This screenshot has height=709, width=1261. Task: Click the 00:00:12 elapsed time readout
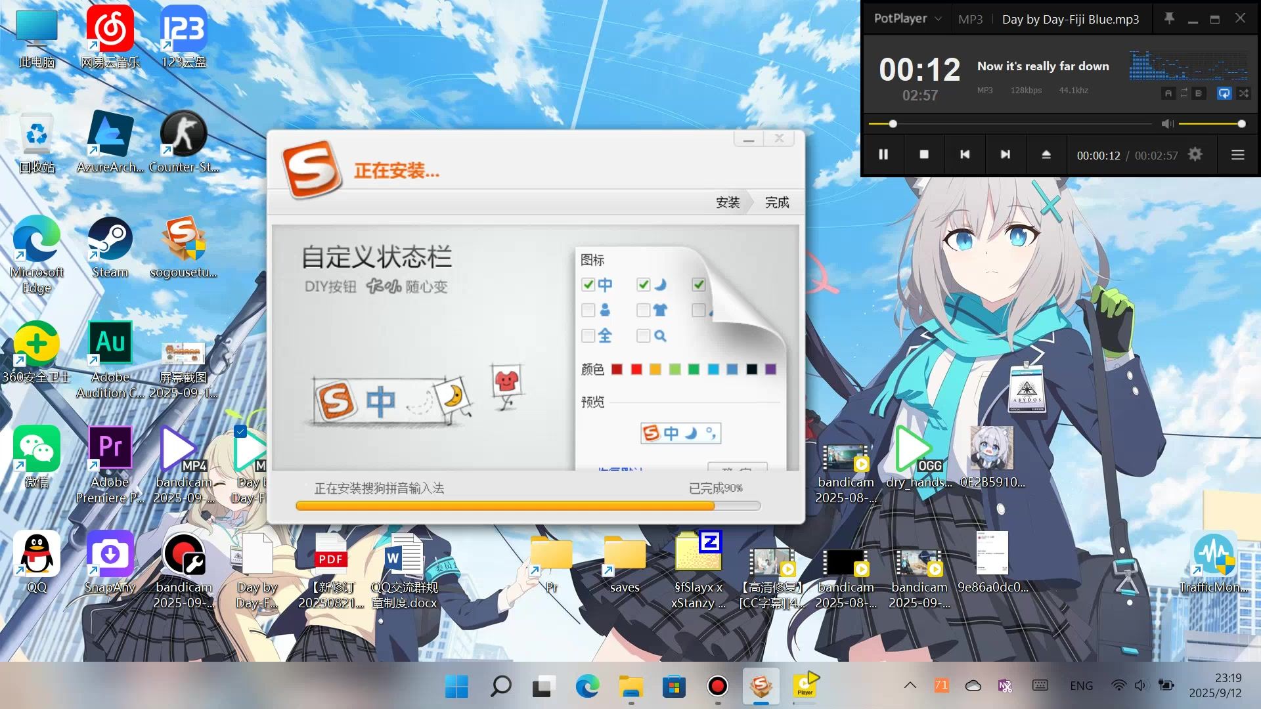pyautogui.click(x=1098, y=156)
